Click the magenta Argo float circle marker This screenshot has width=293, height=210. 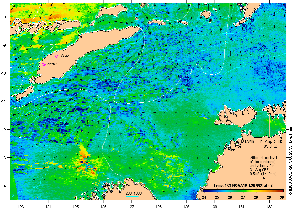click(x=57, y=56)
